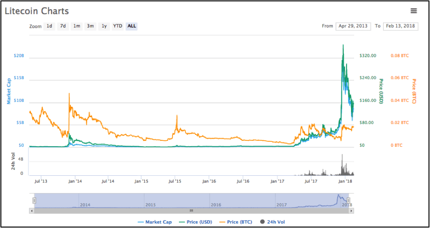
Task: Set zoom to YTD
Action: tap(118, 26)
